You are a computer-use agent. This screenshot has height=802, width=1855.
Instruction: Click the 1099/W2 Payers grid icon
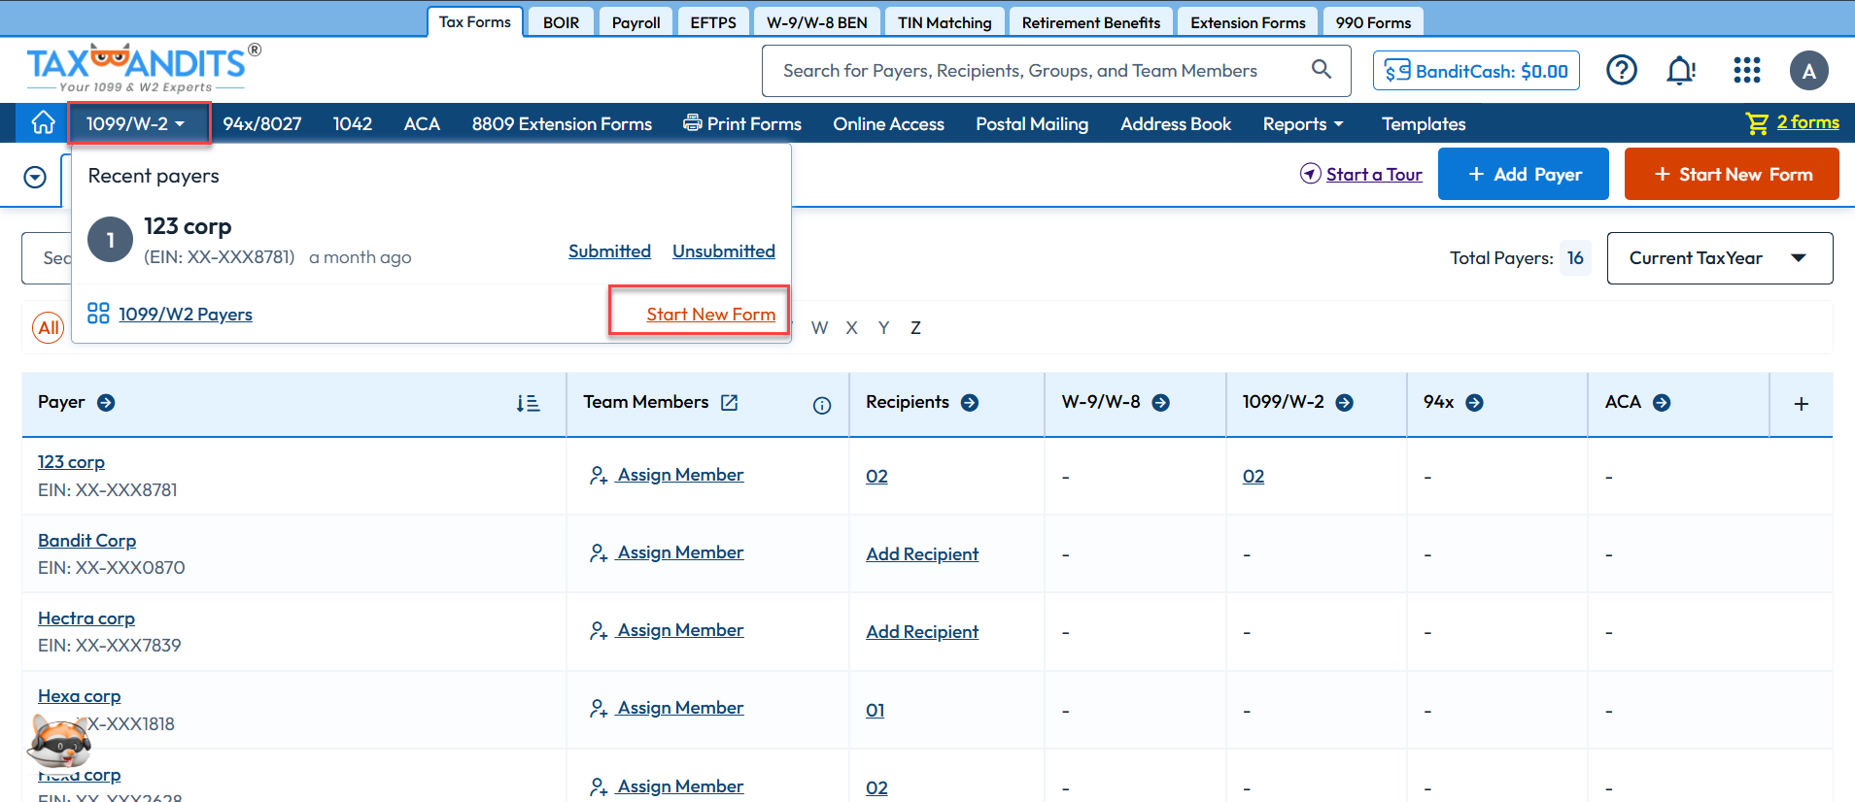[x=98, y=313]
